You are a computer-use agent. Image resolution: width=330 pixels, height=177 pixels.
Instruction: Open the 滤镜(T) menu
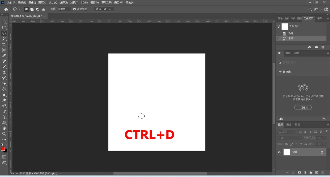74,2
